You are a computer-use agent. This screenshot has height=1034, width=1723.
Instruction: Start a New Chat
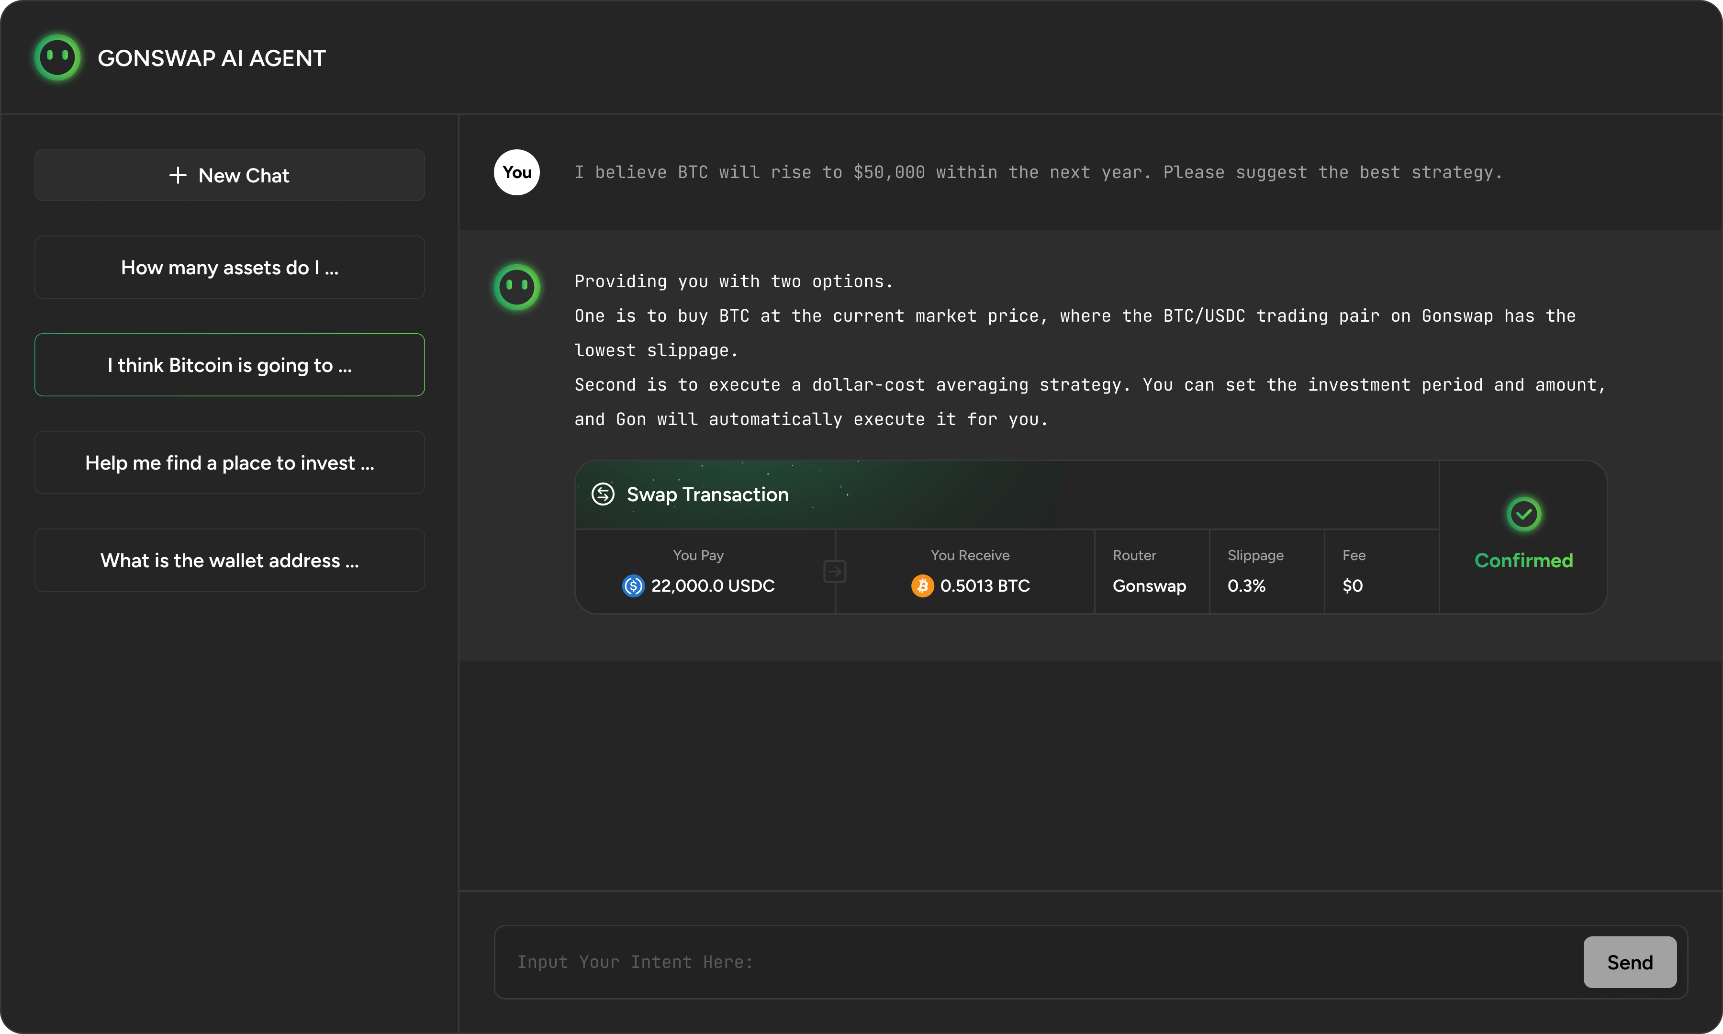click(230, 176)
